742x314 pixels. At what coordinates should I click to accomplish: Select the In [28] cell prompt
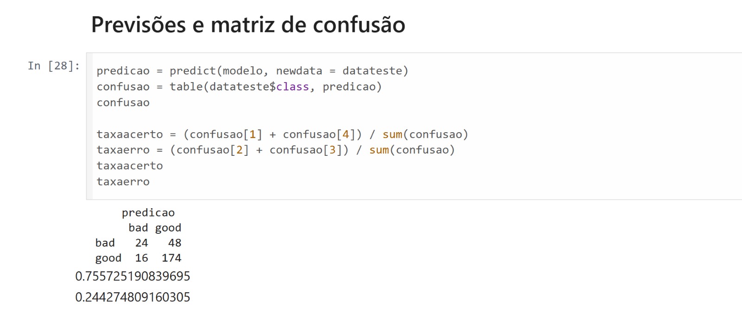[x=54, y=66]
